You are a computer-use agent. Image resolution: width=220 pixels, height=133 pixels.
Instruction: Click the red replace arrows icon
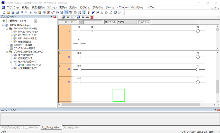(x=53, y=12)
